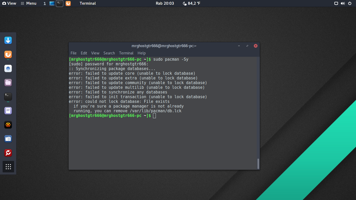Viewport: 356px width, 200px height.
Task: Click the ':: Synchronizing package databases...' line
Action: 112,69
